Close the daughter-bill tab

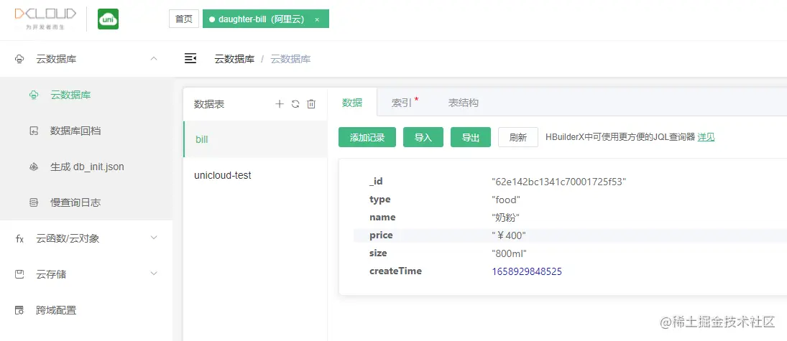(317, 19)
